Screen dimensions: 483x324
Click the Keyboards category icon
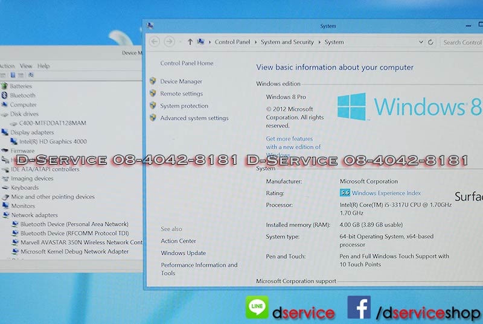[5, 188]
